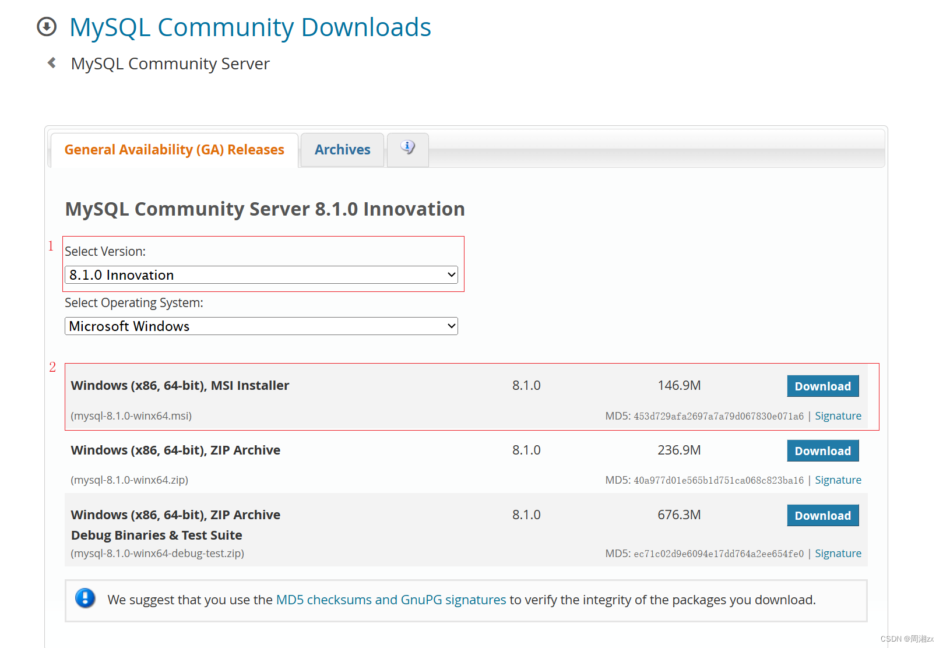Click Signature link for the debug test suite

[x=838, y=553]
